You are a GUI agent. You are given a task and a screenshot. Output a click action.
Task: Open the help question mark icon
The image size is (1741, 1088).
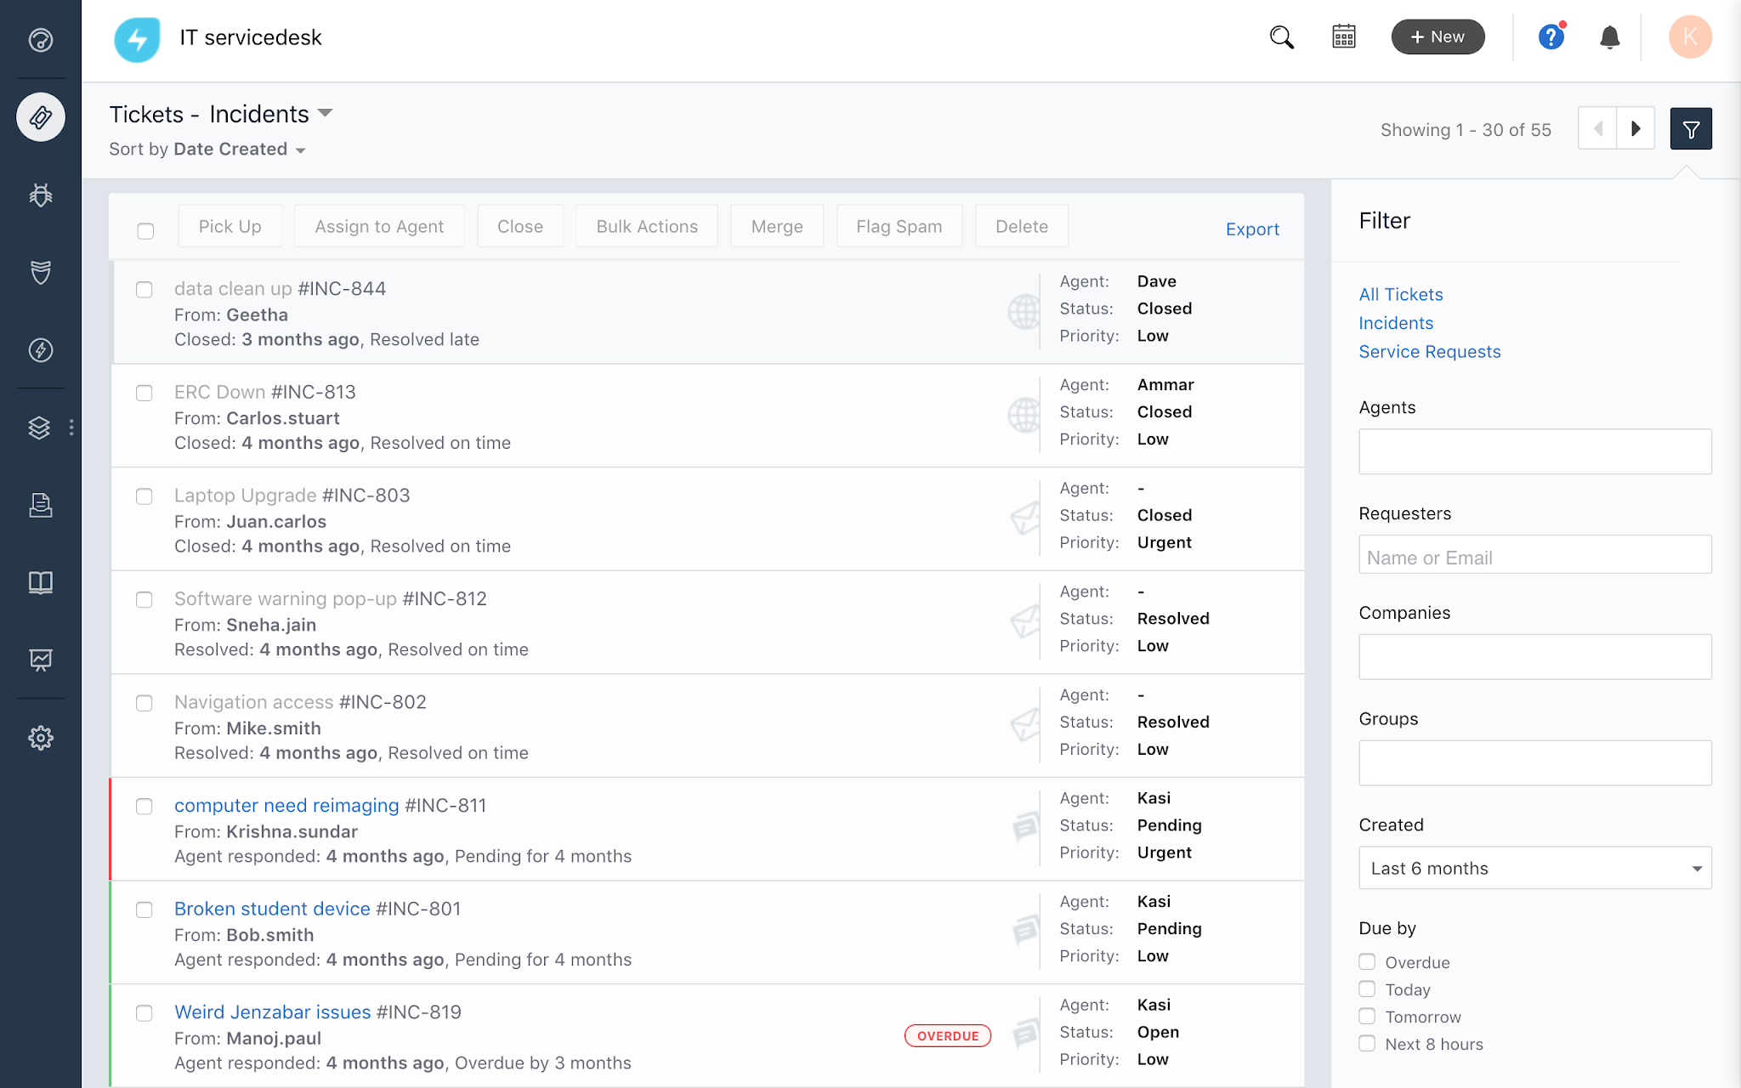[1551, 37]
